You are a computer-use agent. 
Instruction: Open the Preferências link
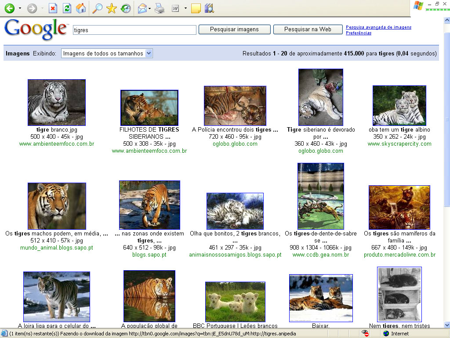click(358, 33)
